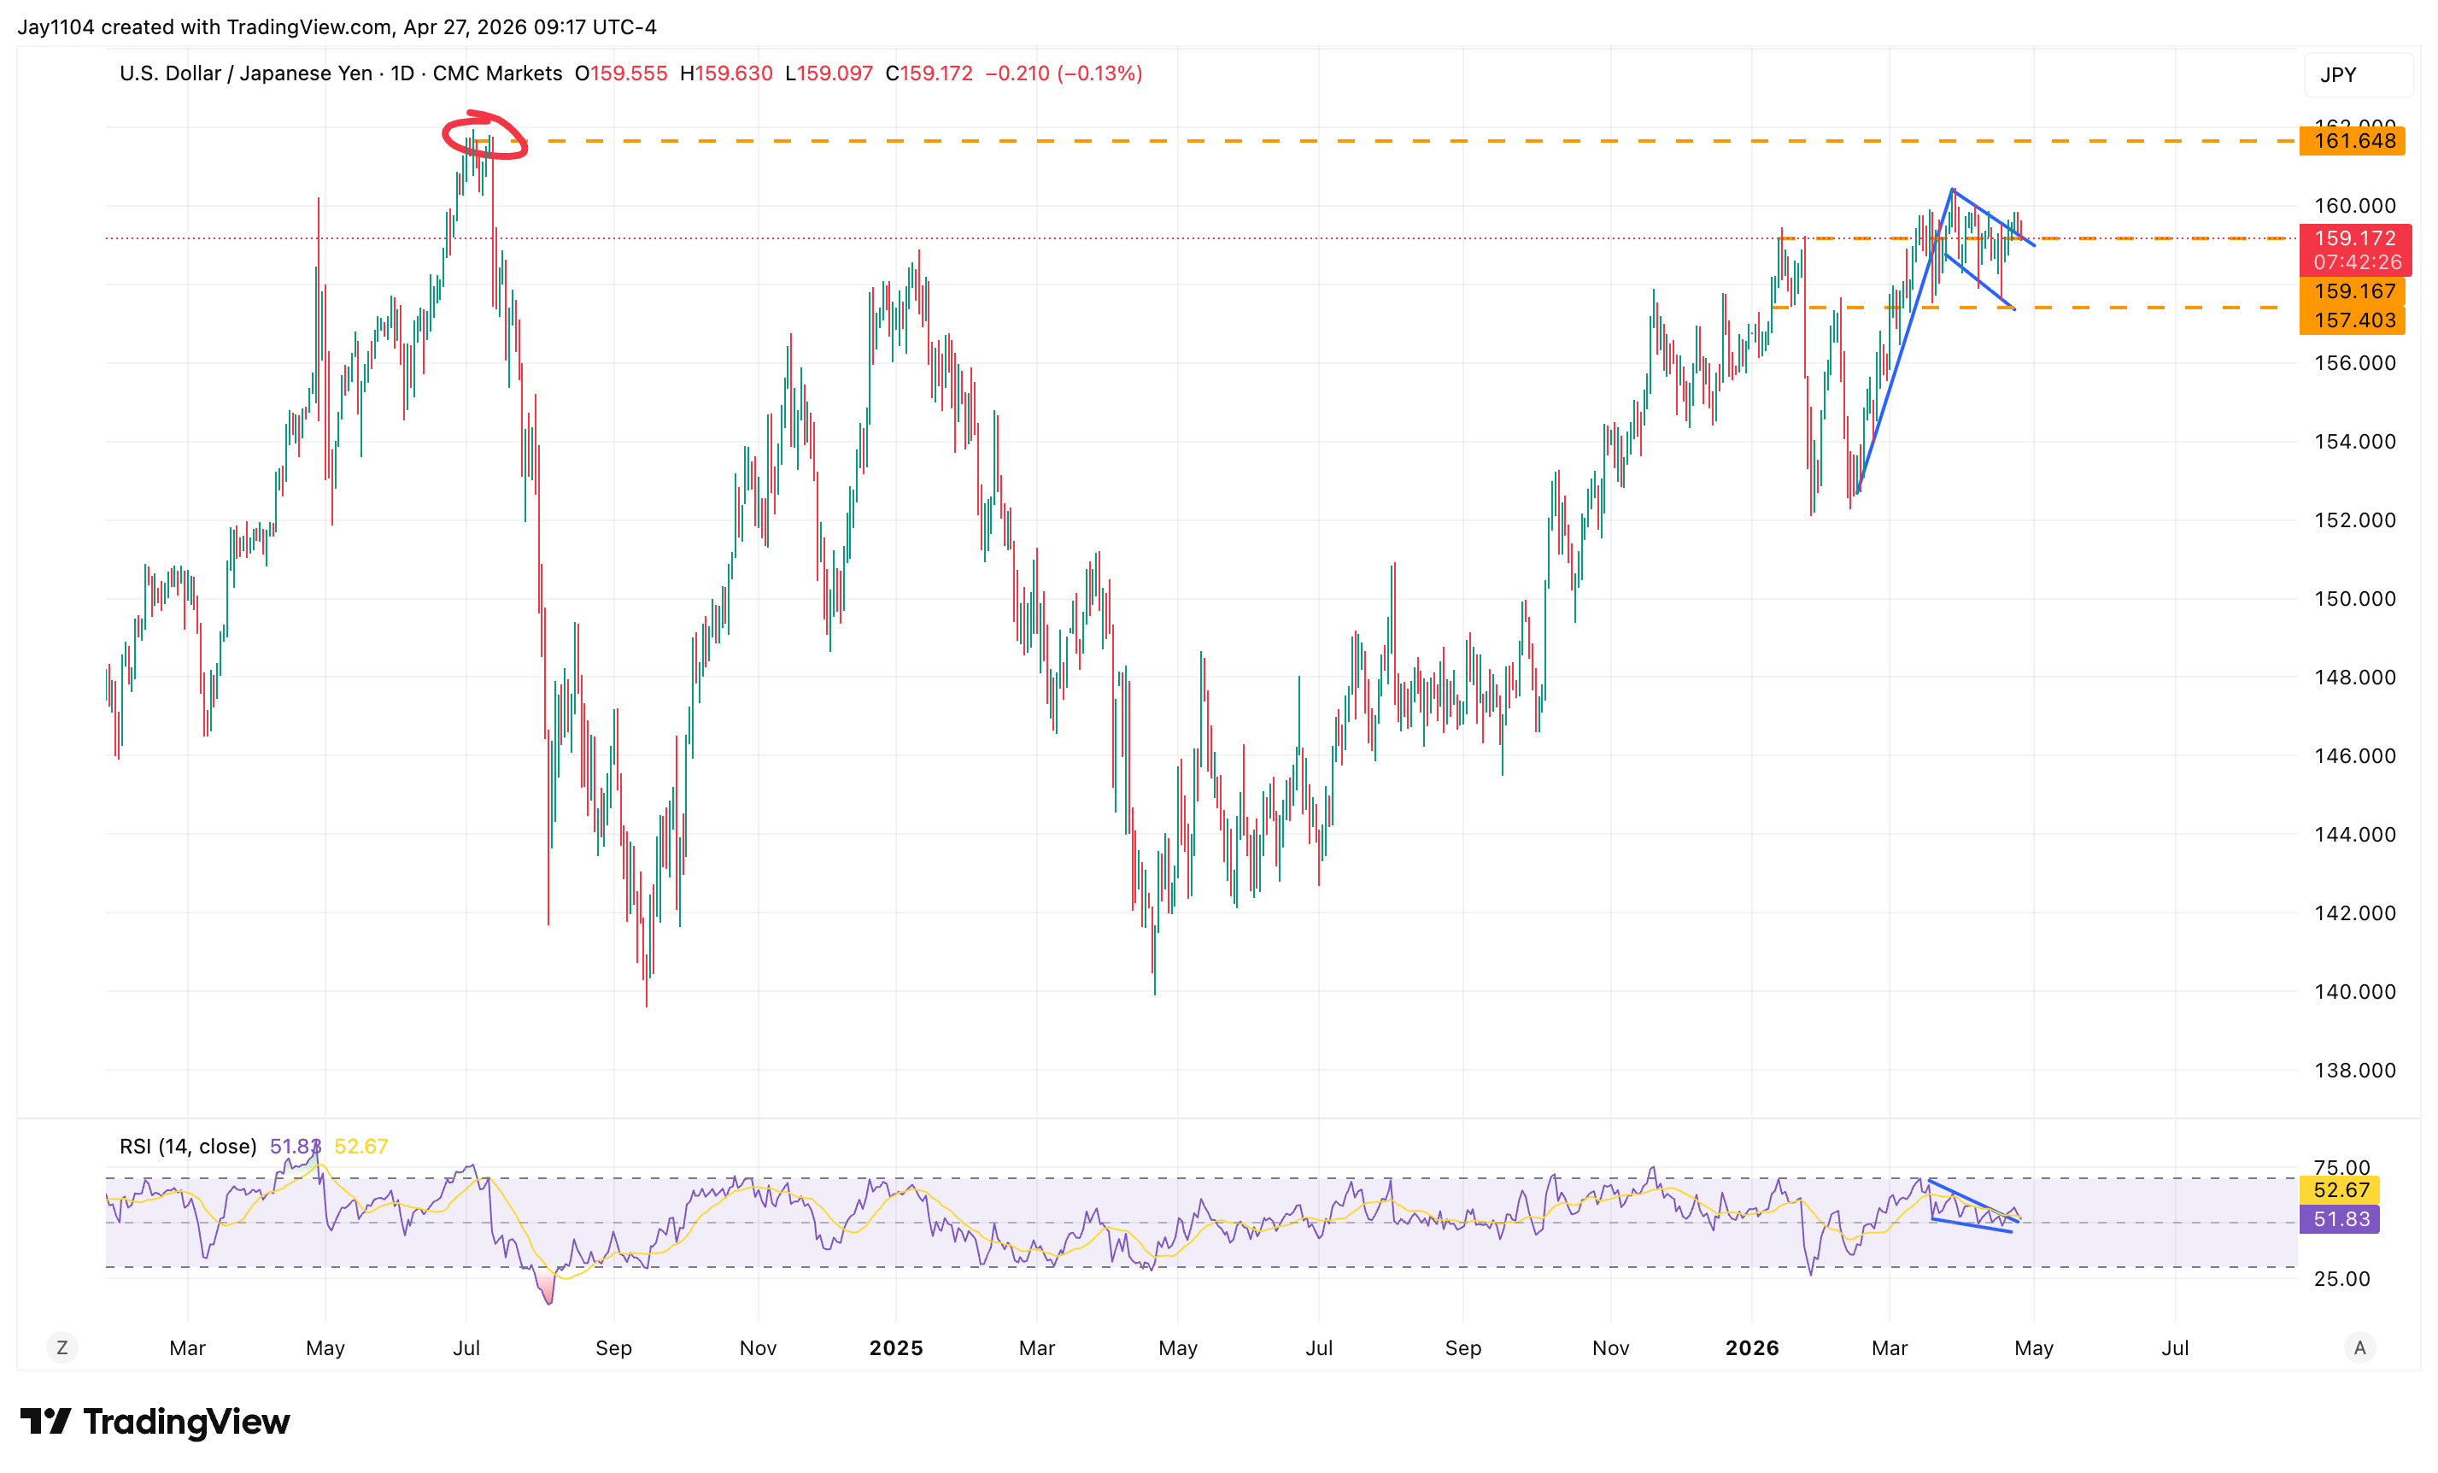Click the RSI (14, close) indicator label
The image size is (2438, 1473).
pos(188,1147)
